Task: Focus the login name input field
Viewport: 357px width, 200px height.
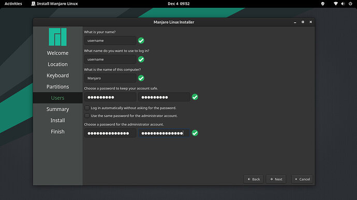Action: (110, 59)
